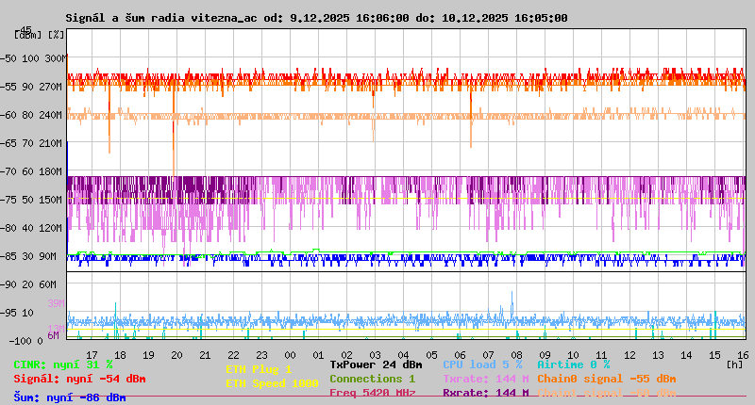Image resolution: width=755 pixels, height=405 pixels.
Task: Click the Rxrate 144 M legend entry
Action: tap(486, 393)
